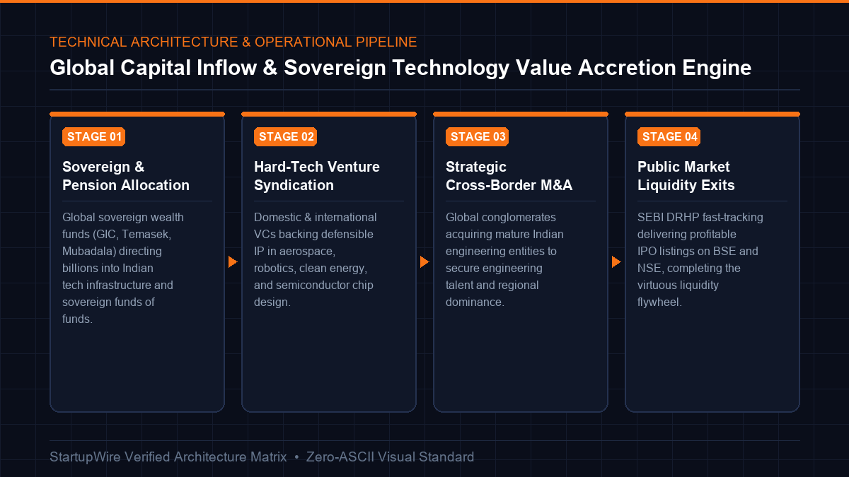Click the Zero-ASCII Visual Standard footer text
Image resolution: width=849 pixels, height=477 pixels.
[390, 457]
